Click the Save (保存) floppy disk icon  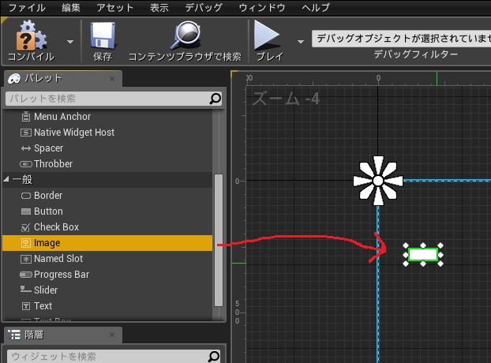coord(103,36)
